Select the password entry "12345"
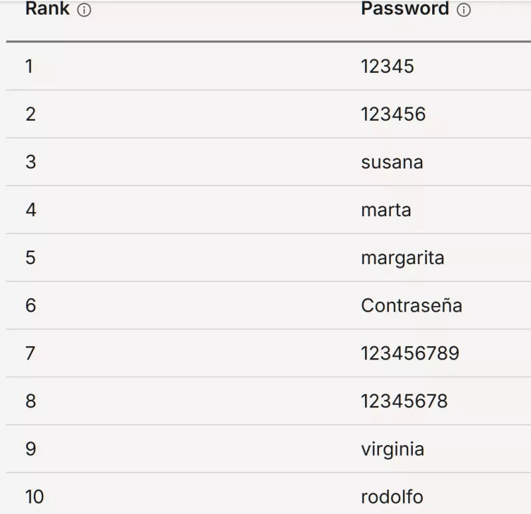This screenshot has width=531, height=514. tap(388, 66)
